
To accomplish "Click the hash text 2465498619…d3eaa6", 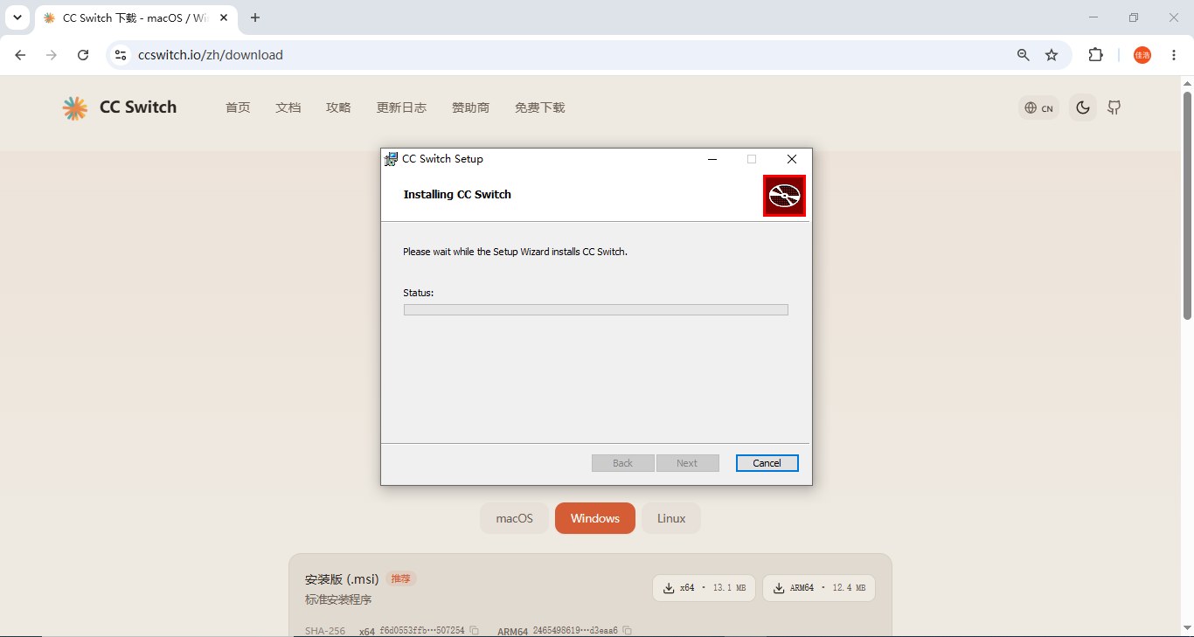I will point(575,631).
